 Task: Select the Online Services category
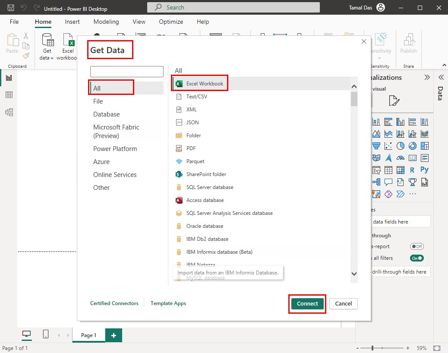coord(114,175)
